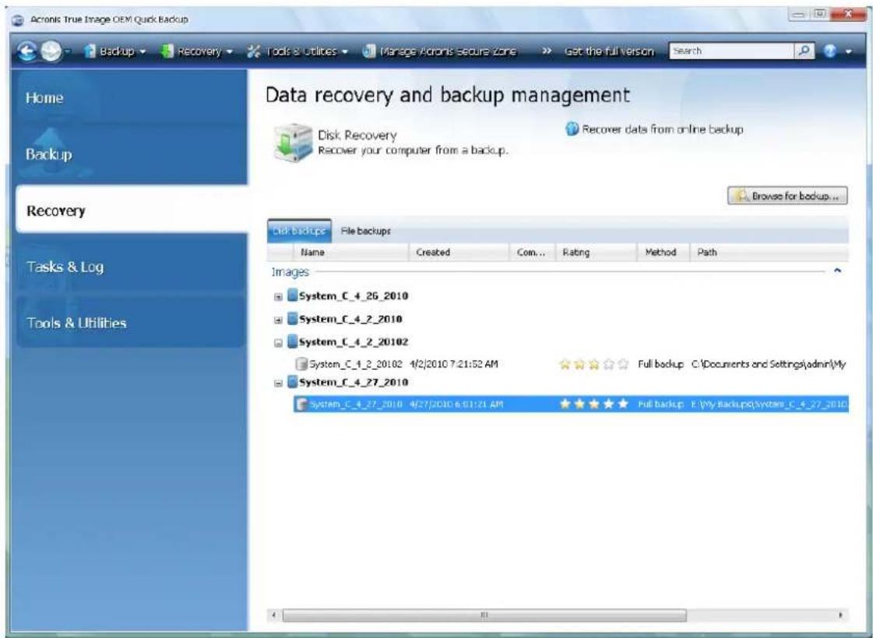Expand the System_C_4_2_2010 tree node
873x638 pixels.
point(278,320)
